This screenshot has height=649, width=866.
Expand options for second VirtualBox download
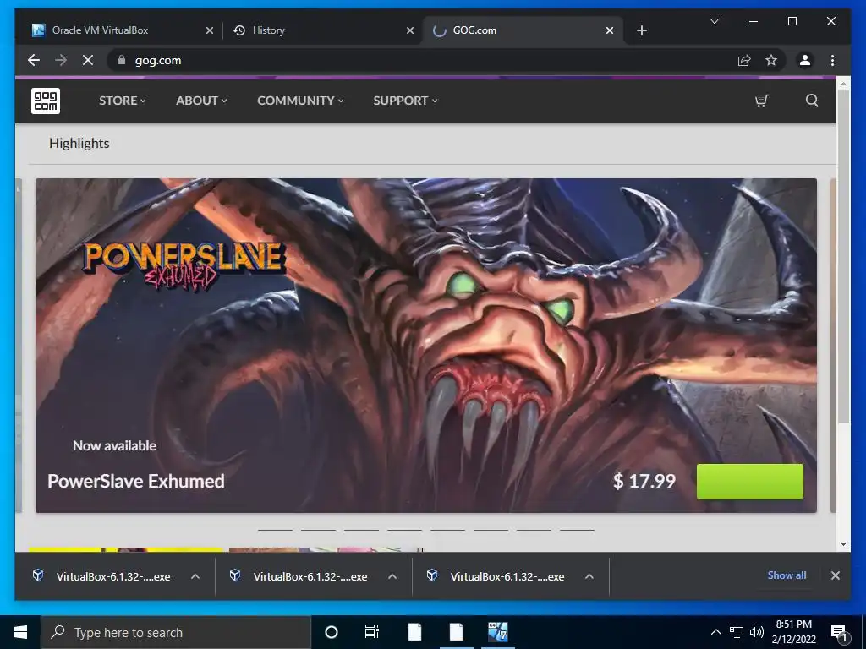(392, 576)
